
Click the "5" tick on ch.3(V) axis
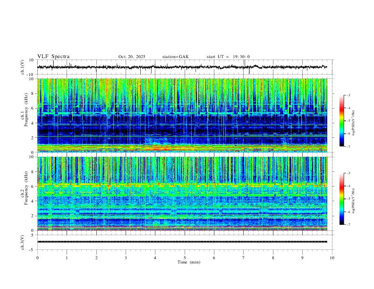click(33, 235)
